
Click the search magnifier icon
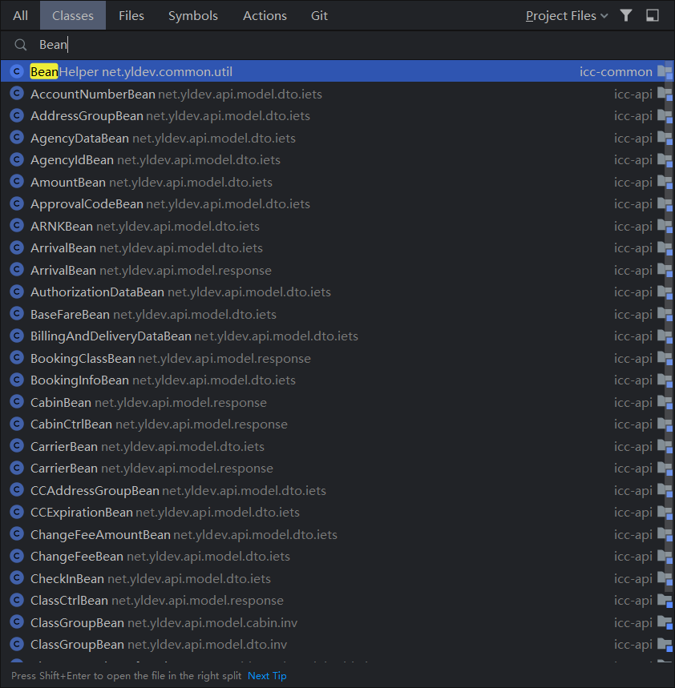21,45
